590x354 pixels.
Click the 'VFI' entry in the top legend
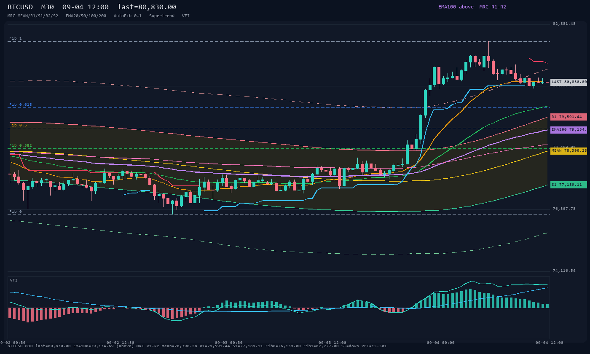click(186, 16)
